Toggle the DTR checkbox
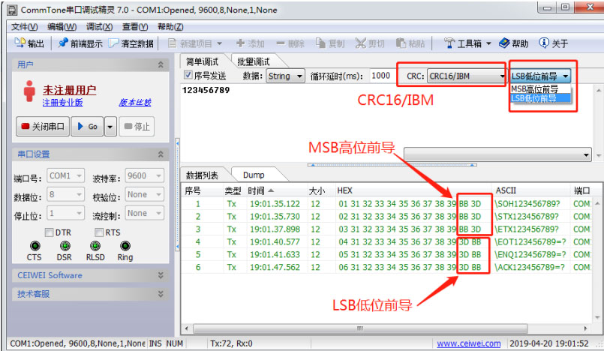The width and height of the screenshot is (604, 351). 49,232
